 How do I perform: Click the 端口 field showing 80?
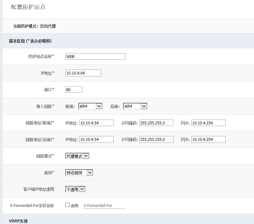coord(74,90)
